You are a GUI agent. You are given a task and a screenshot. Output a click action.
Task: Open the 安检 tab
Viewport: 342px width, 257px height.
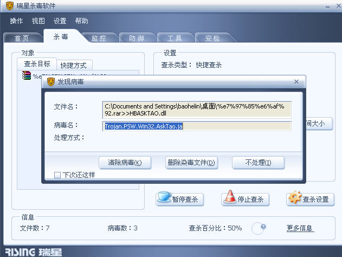click(x=212, y=38)
